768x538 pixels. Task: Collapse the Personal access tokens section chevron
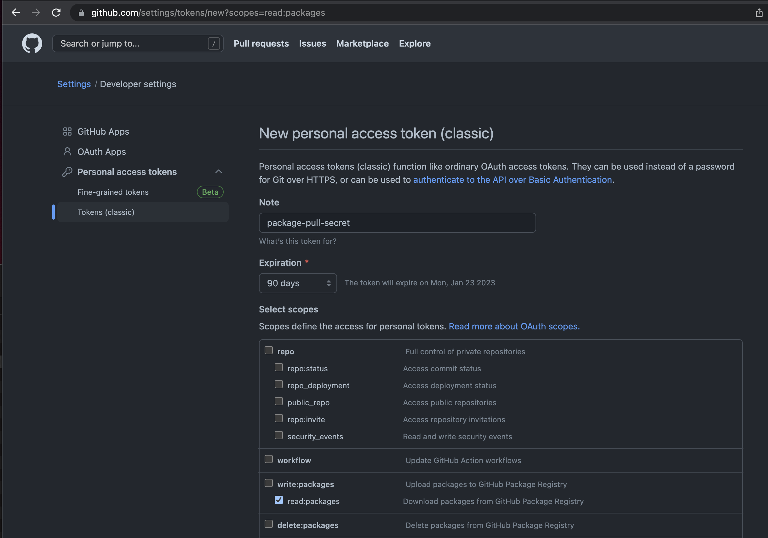[x=218, y=171]
